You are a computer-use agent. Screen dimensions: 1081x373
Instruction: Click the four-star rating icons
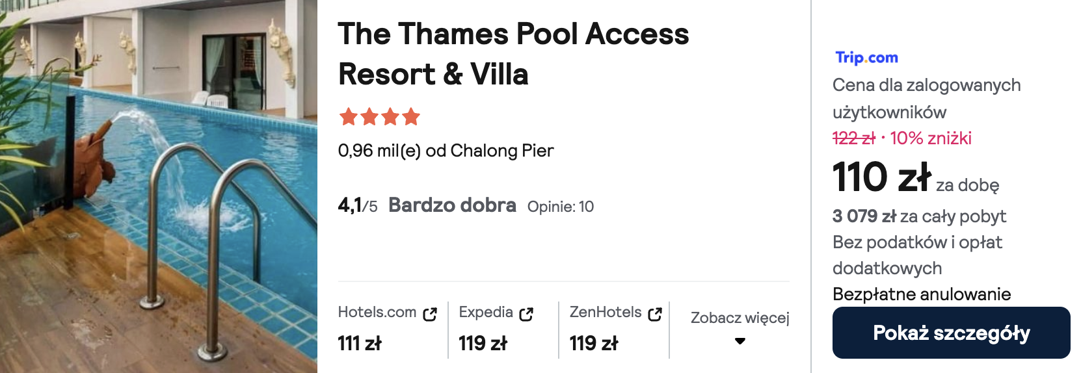tap(379, 117)
